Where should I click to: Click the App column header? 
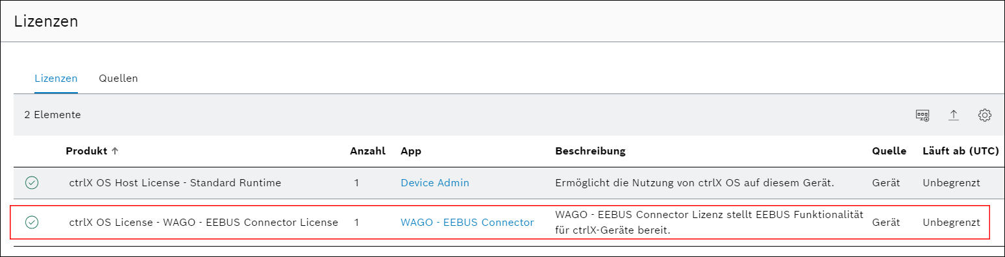[x=411, y=151]
